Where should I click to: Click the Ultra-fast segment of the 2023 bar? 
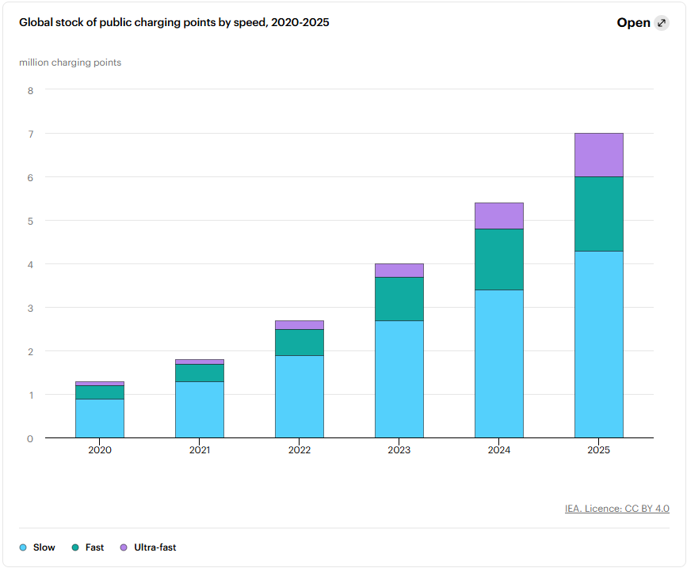coord(399,271)
